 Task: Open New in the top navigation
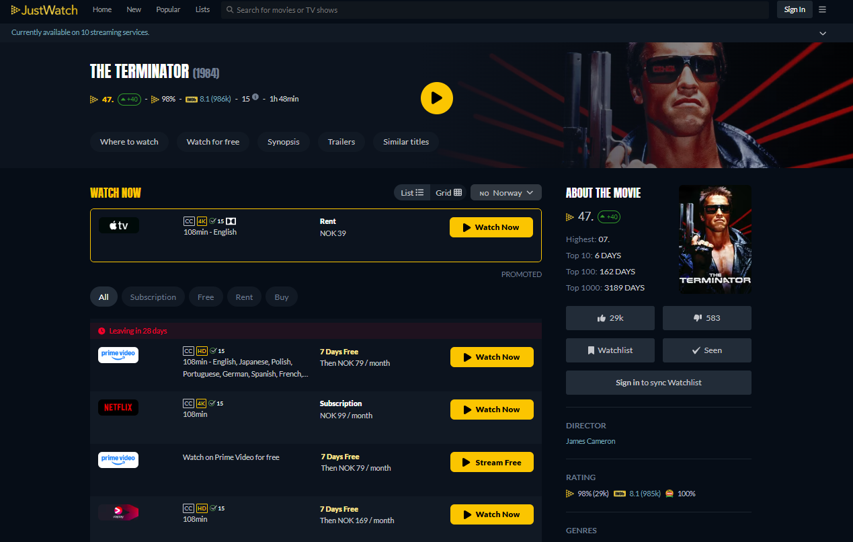pos(134,9)
